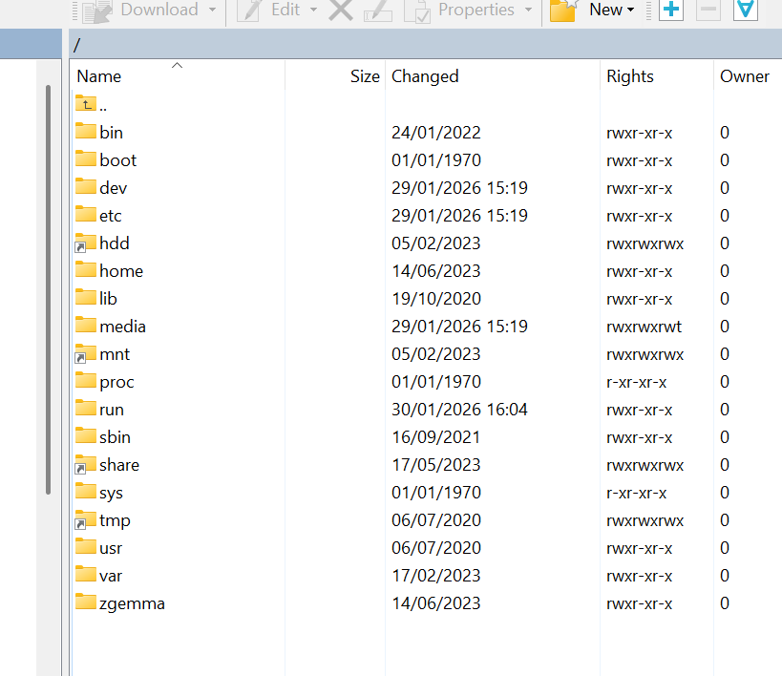
Task: Click the share date '17/05/2023'
Action: [x=436, y=465]
